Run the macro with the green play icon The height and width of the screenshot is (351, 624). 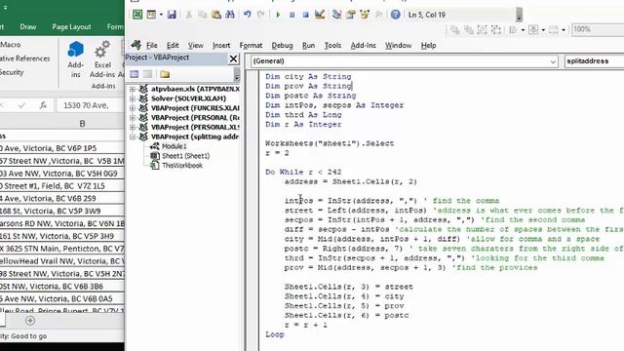pos(278,15)
